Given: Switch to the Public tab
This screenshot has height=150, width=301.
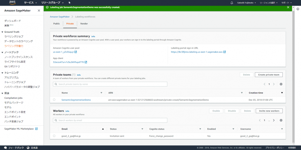Looking at the screenshot, I should pyautogui.click(x=57, y=24).
